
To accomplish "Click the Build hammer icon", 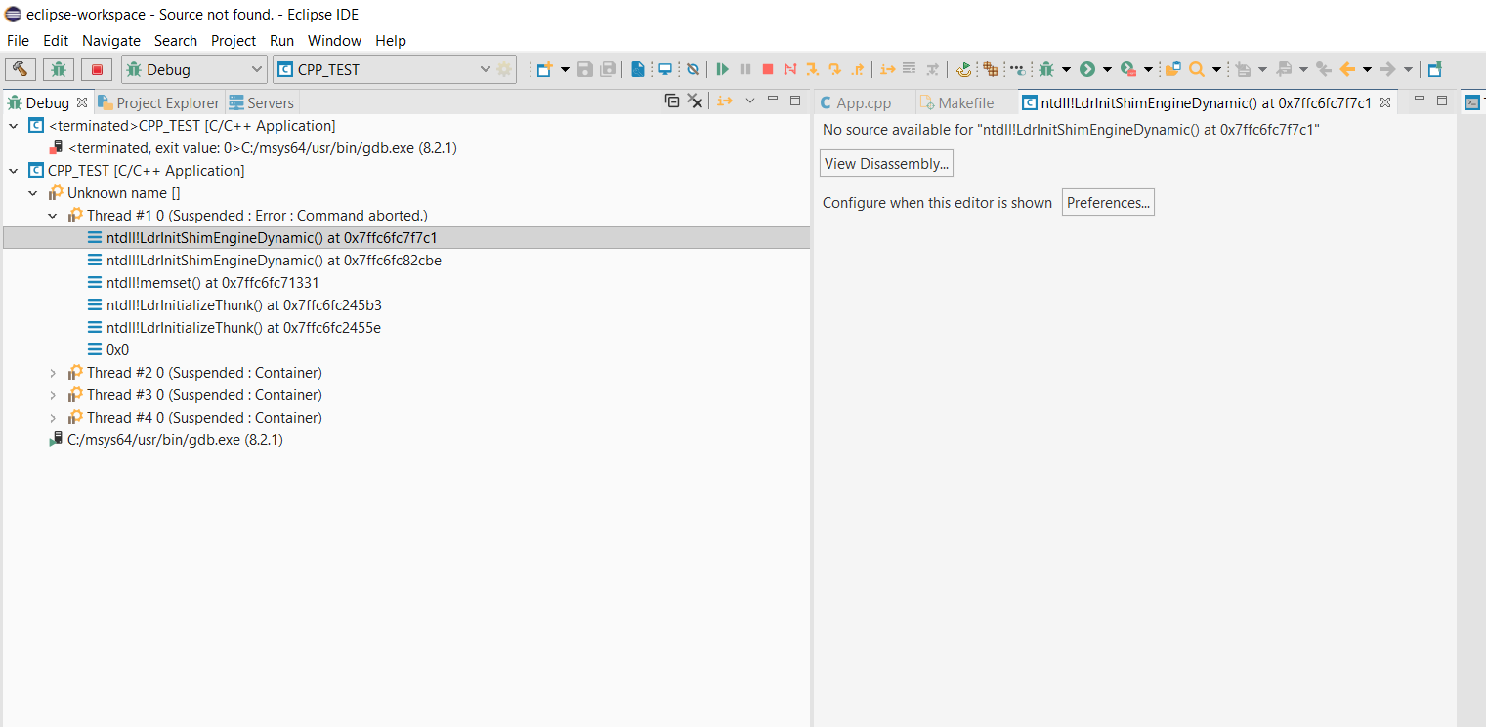I will click(x=20, y=69).
